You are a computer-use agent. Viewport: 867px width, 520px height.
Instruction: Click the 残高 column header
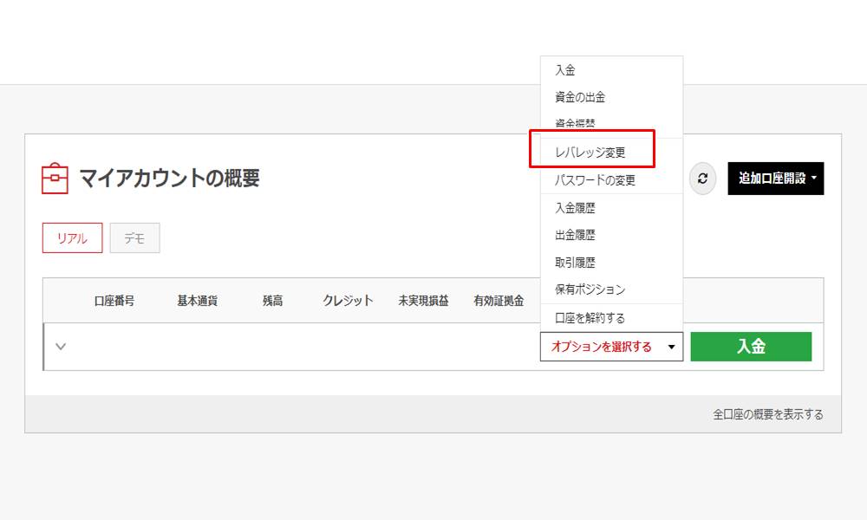272,301
